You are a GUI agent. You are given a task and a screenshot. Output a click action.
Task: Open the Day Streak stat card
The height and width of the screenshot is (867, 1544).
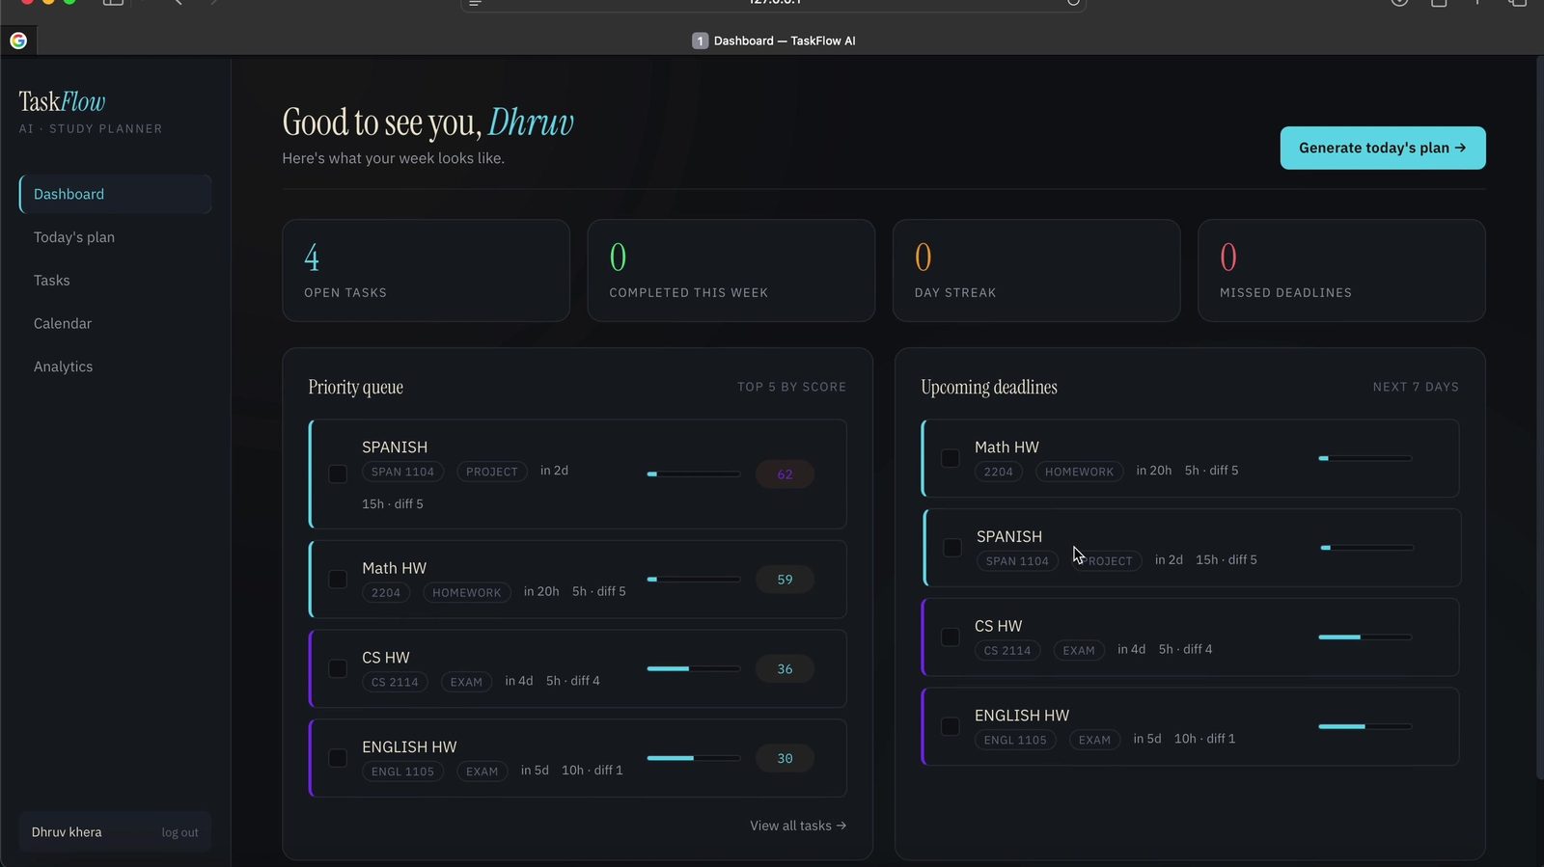pos(1036,271)
